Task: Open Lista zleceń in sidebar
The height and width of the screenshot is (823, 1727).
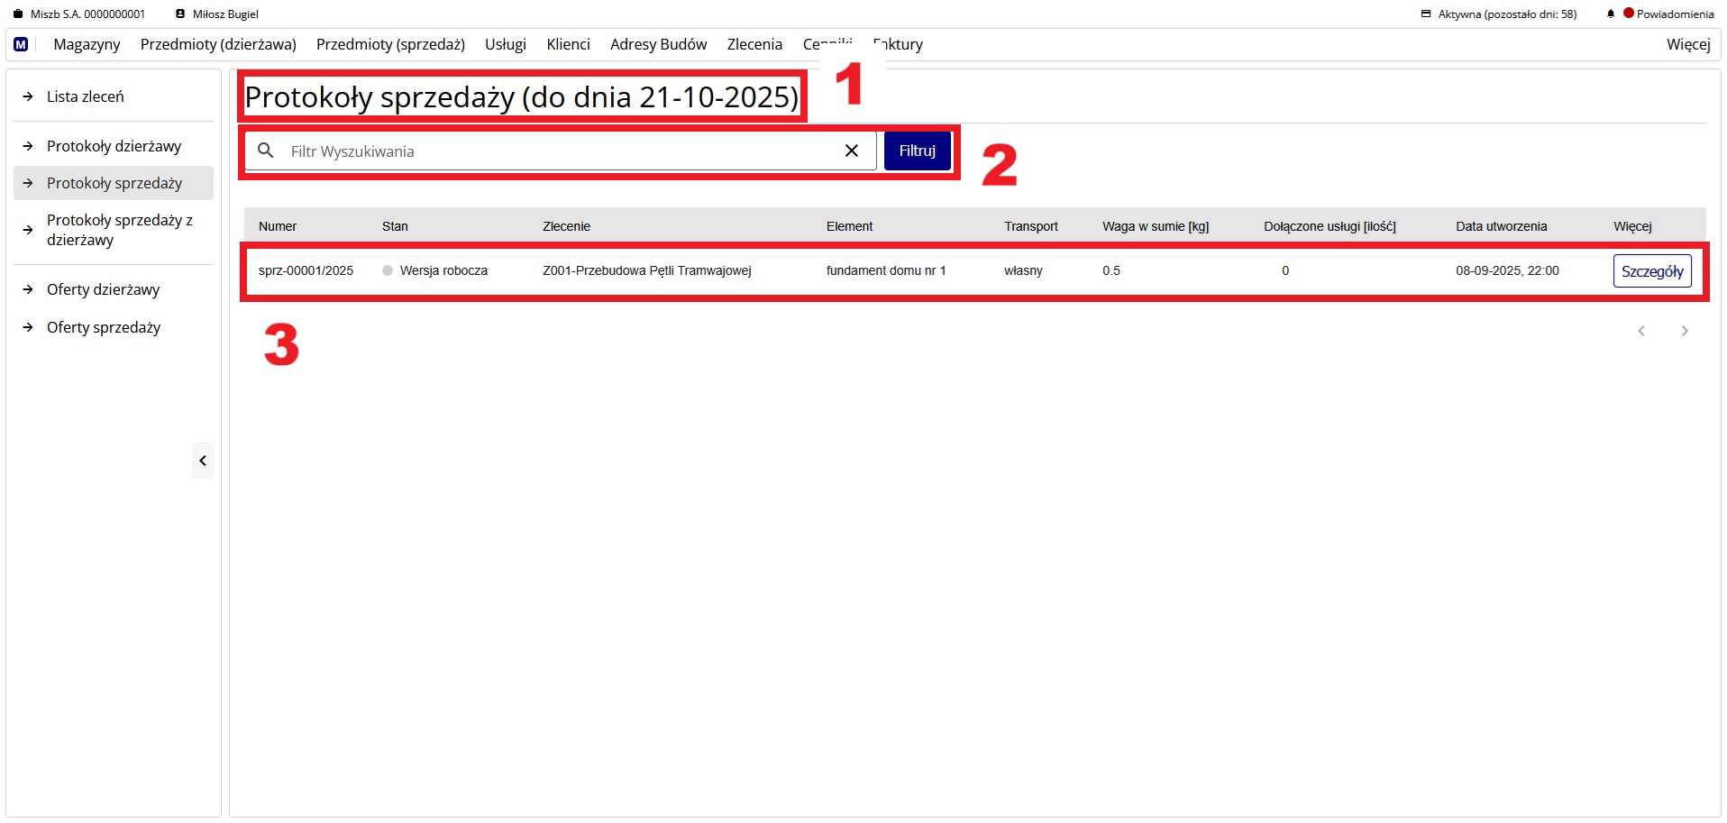Action: (x=86, y=96)
